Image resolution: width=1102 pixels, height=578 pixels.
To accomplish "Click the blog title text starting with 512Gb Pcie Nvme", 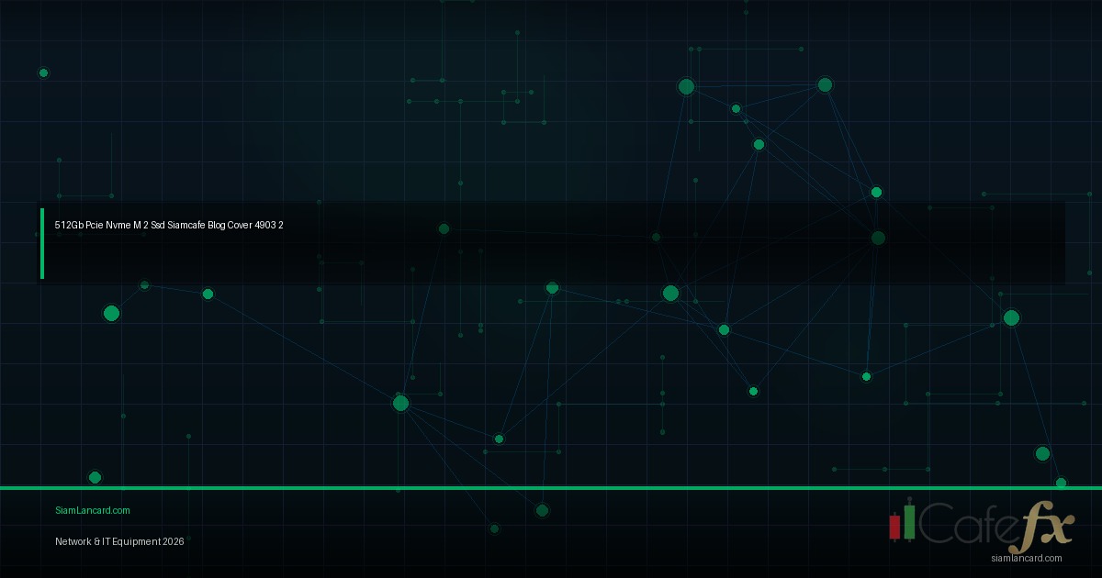I will pos(169,225).
